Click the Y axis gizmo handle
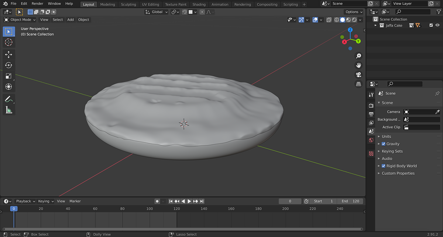The image size is (443, 237). 358,41
